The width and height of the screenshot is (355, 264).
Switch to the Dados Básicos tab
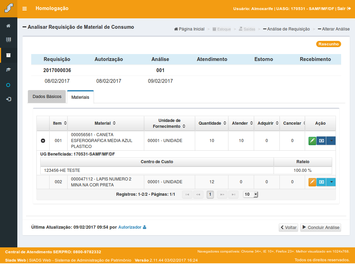[47, 97]
